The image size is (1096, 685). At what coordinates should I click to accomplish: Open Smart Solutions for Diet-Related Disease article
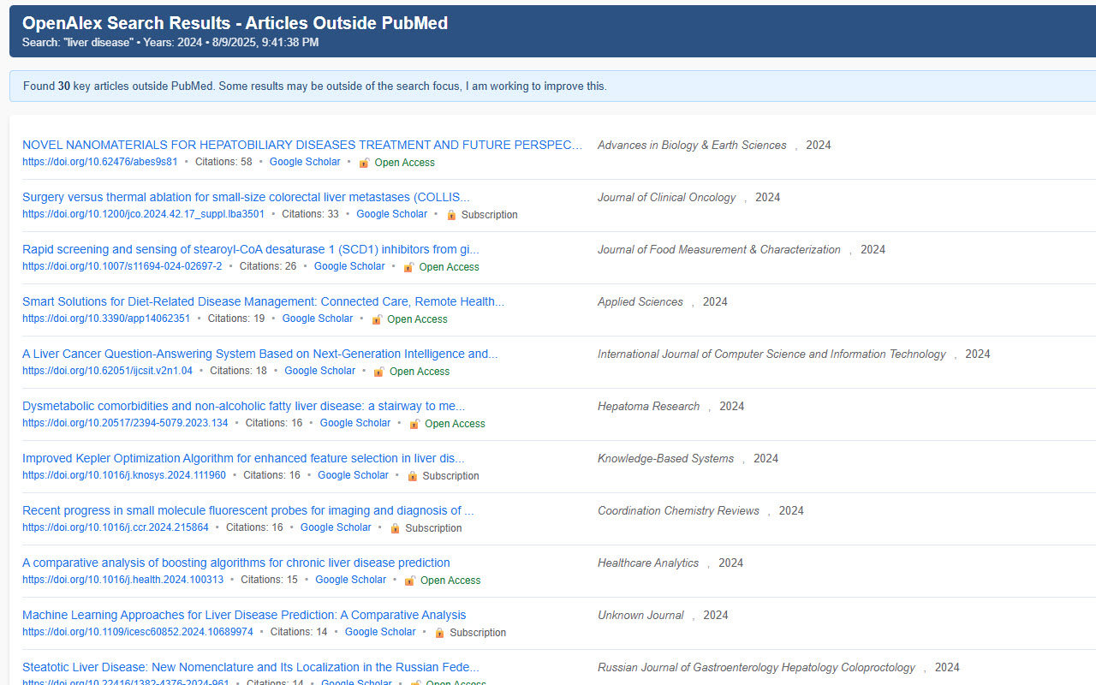(263, 301)
